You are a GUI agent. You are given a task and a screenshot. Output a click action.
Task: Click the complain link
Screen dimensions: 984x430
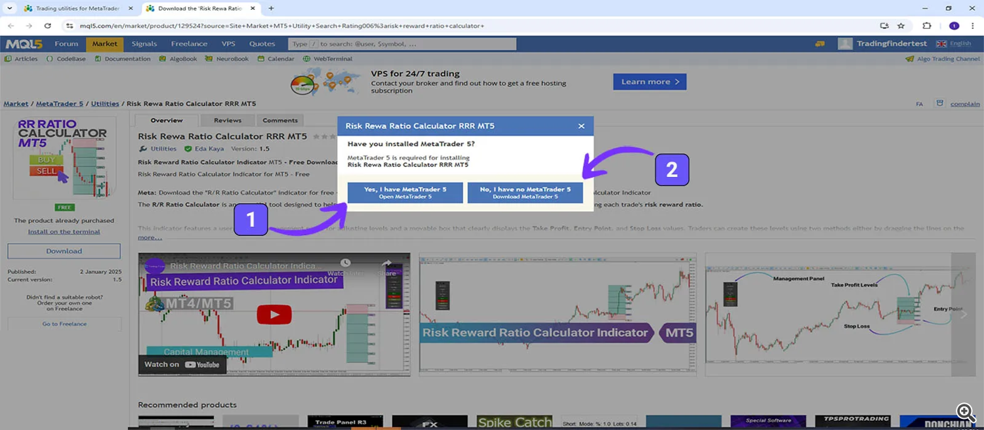coord(965,104)
